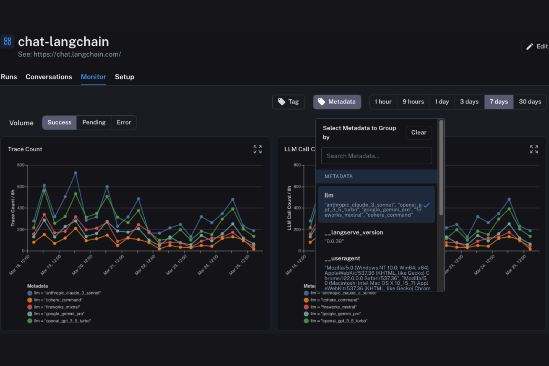Select the Monitor tab

pyautogui.click(x=93, y=77)
